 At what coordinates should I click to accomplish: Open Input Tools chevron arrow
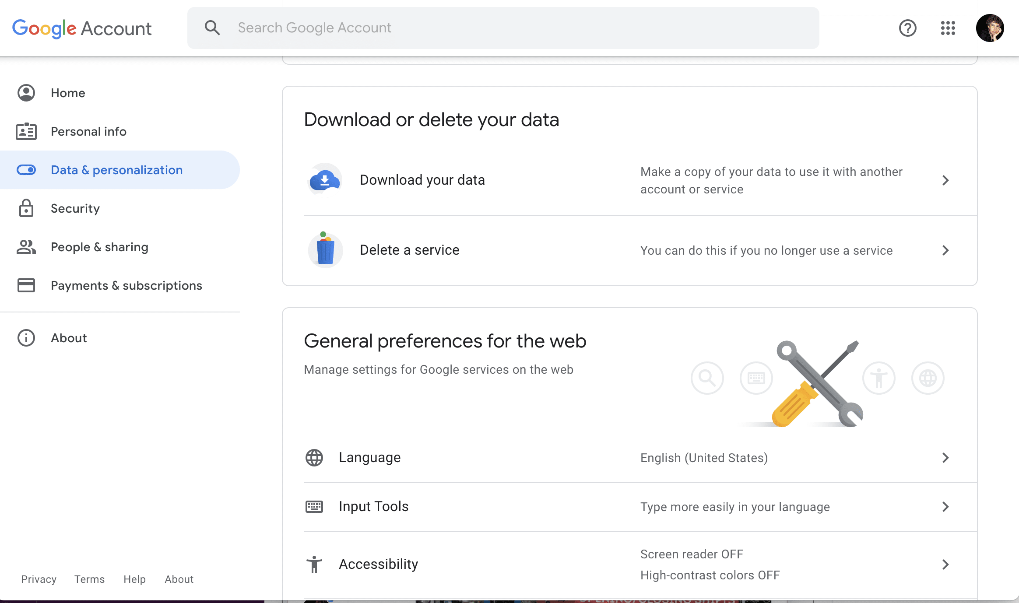945,507
